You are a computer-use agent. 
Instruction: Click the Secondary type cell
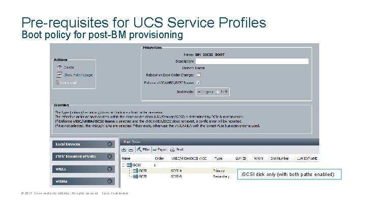pyautogui.click(x=221, y=176)
